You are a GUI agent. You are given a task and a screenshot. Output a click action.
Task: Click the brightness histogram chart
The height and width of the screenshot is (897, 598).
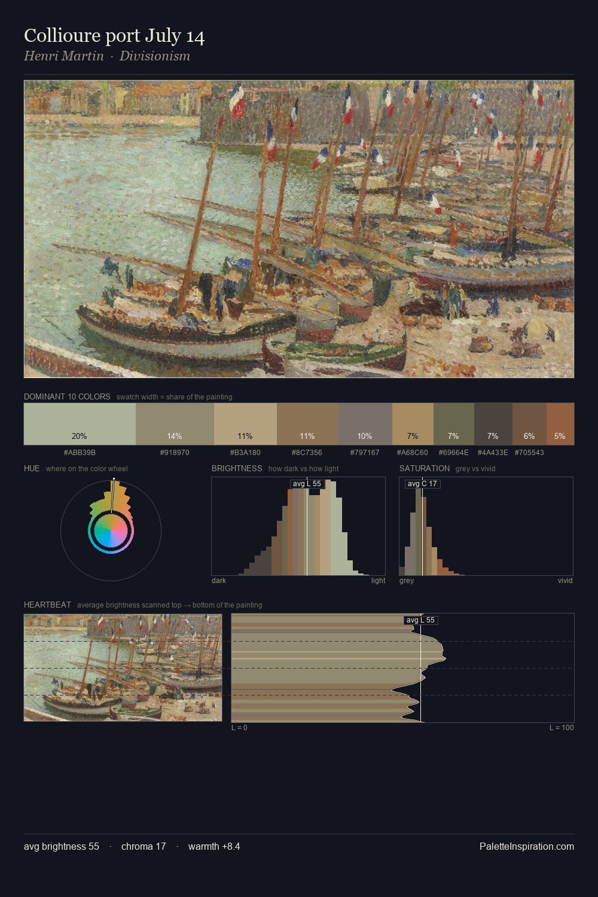pyautogui.click(x=298, y=526)
